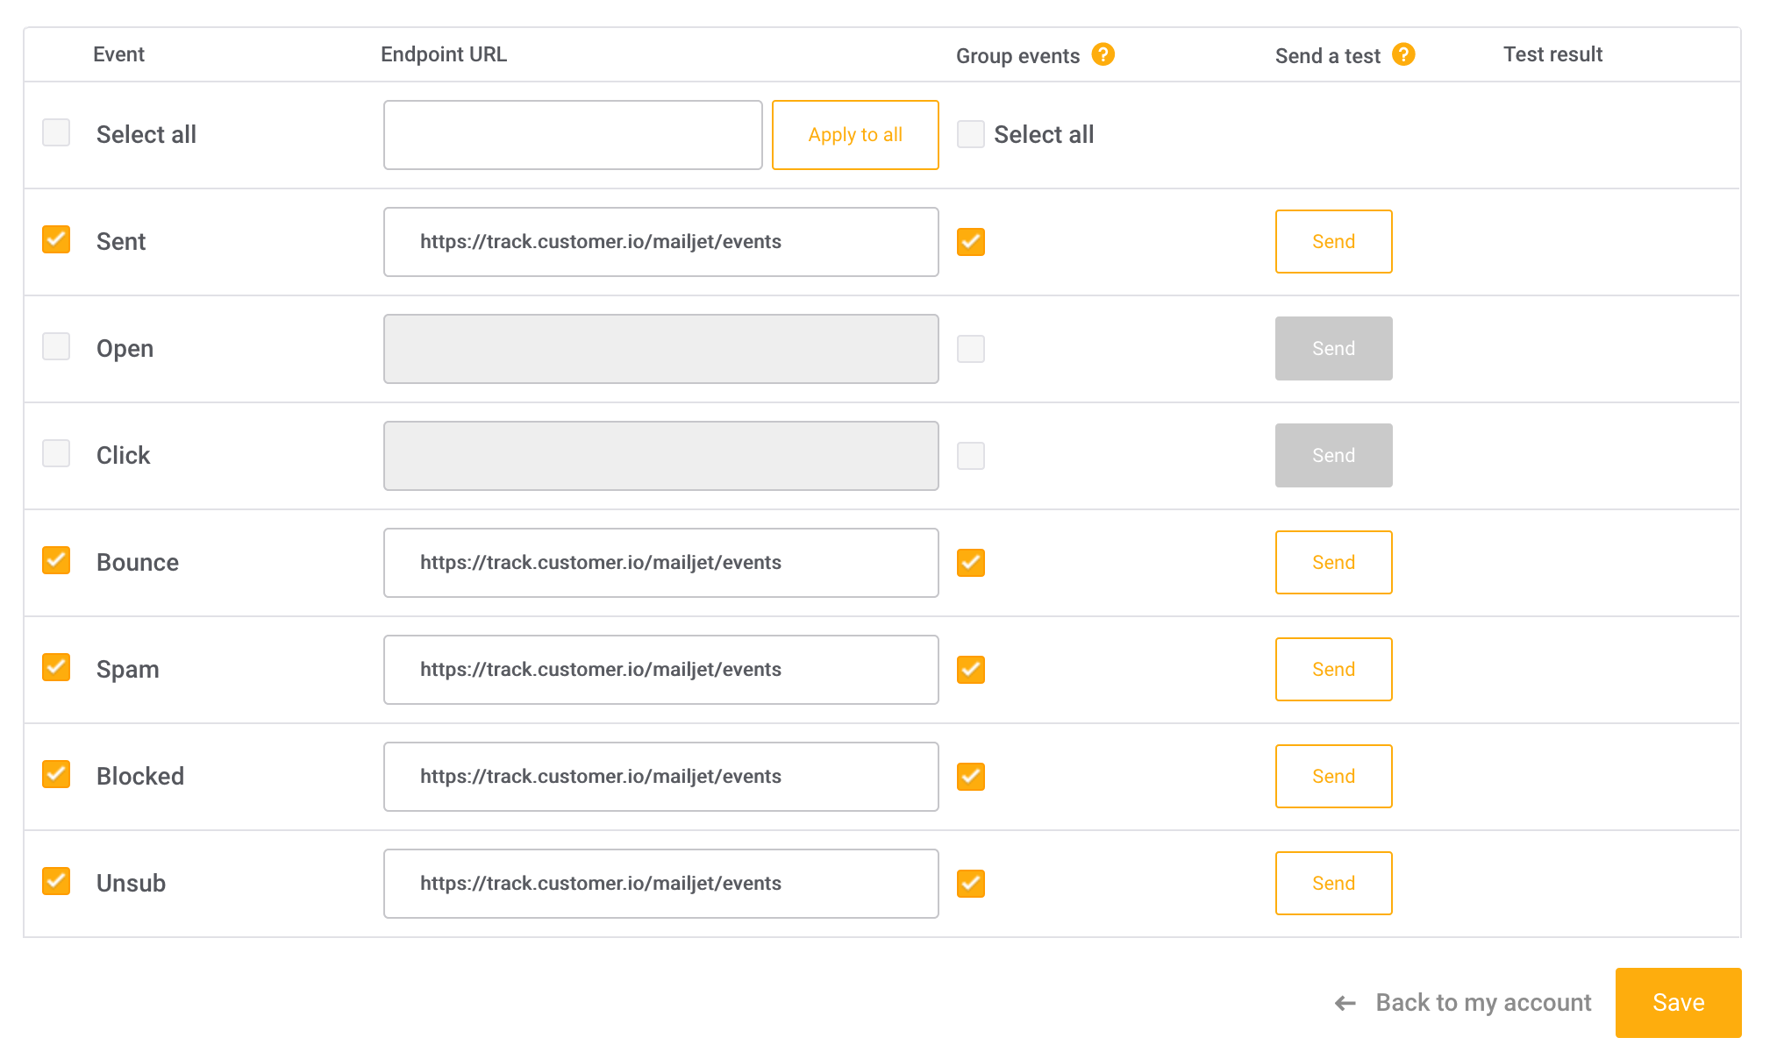Send a test for the Unsub event
Image resolution: width=1777 pixels, height=1052 pixels.
click(1334, 884)
